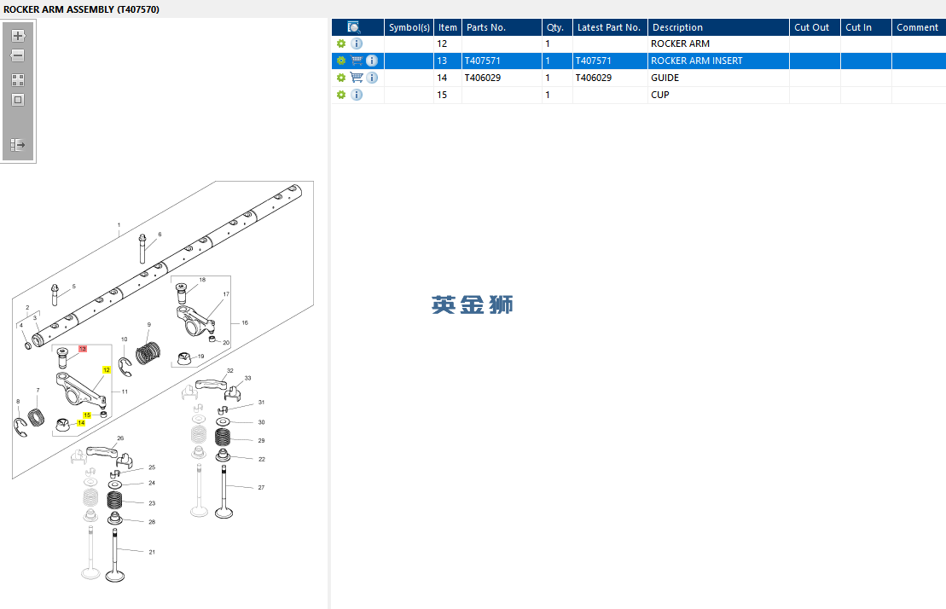Click callout 23 spring label
Image resolution: width=946 pixels, height=609 pixels.
pyautogui.click(x=152, y=503)
